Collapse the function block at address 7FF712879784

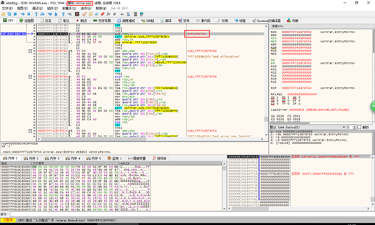click(30, 77)
